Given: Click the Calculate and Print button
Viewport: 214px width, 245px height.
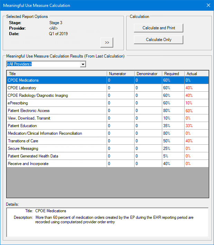Looking at the screenshot, I should [x=158, y=28].
